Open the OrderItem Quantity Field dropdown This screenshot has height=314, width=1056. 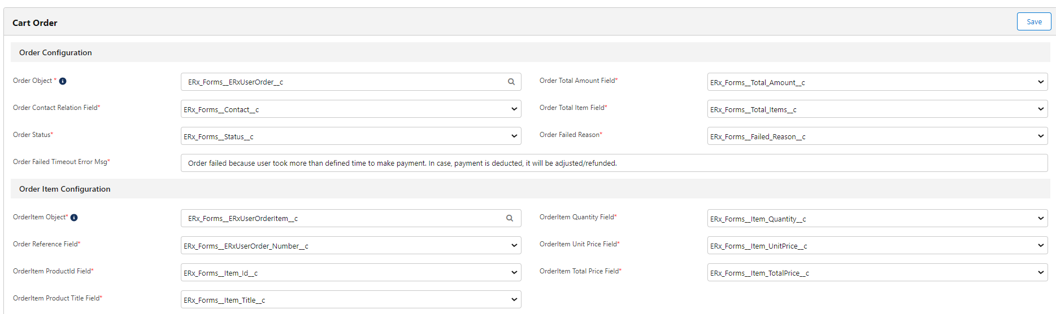(x=877, y=219)
